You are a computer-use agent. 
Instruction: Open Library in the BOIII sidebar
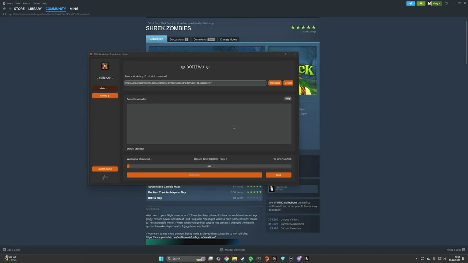click(105, 96)
